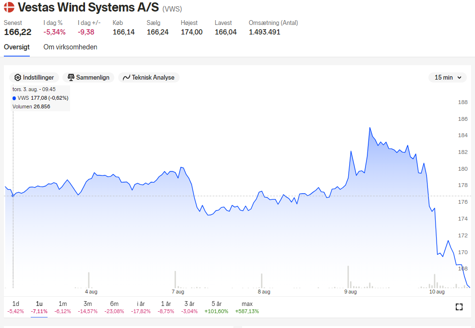Click the chart peak on 9 aug
The height and width of the screenshot is (328, 475).
(370, 128)
